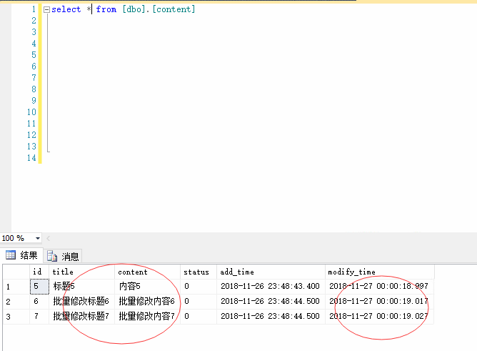Click modify_time cell 2018-11-27 00:00:19.017
The image size is (477, 351).
click(380, 302)
